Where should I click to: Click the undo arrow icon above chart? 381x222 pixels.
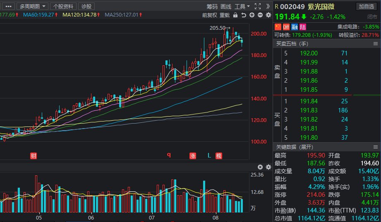pyautogui.click(x=244, y=15)
